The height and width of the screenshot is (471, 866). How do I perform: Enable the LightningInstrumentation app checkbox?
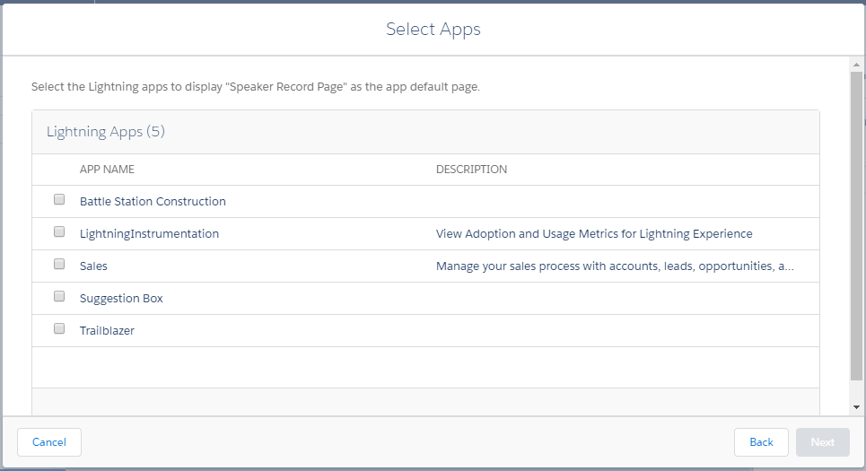click(x=59, y=232)
